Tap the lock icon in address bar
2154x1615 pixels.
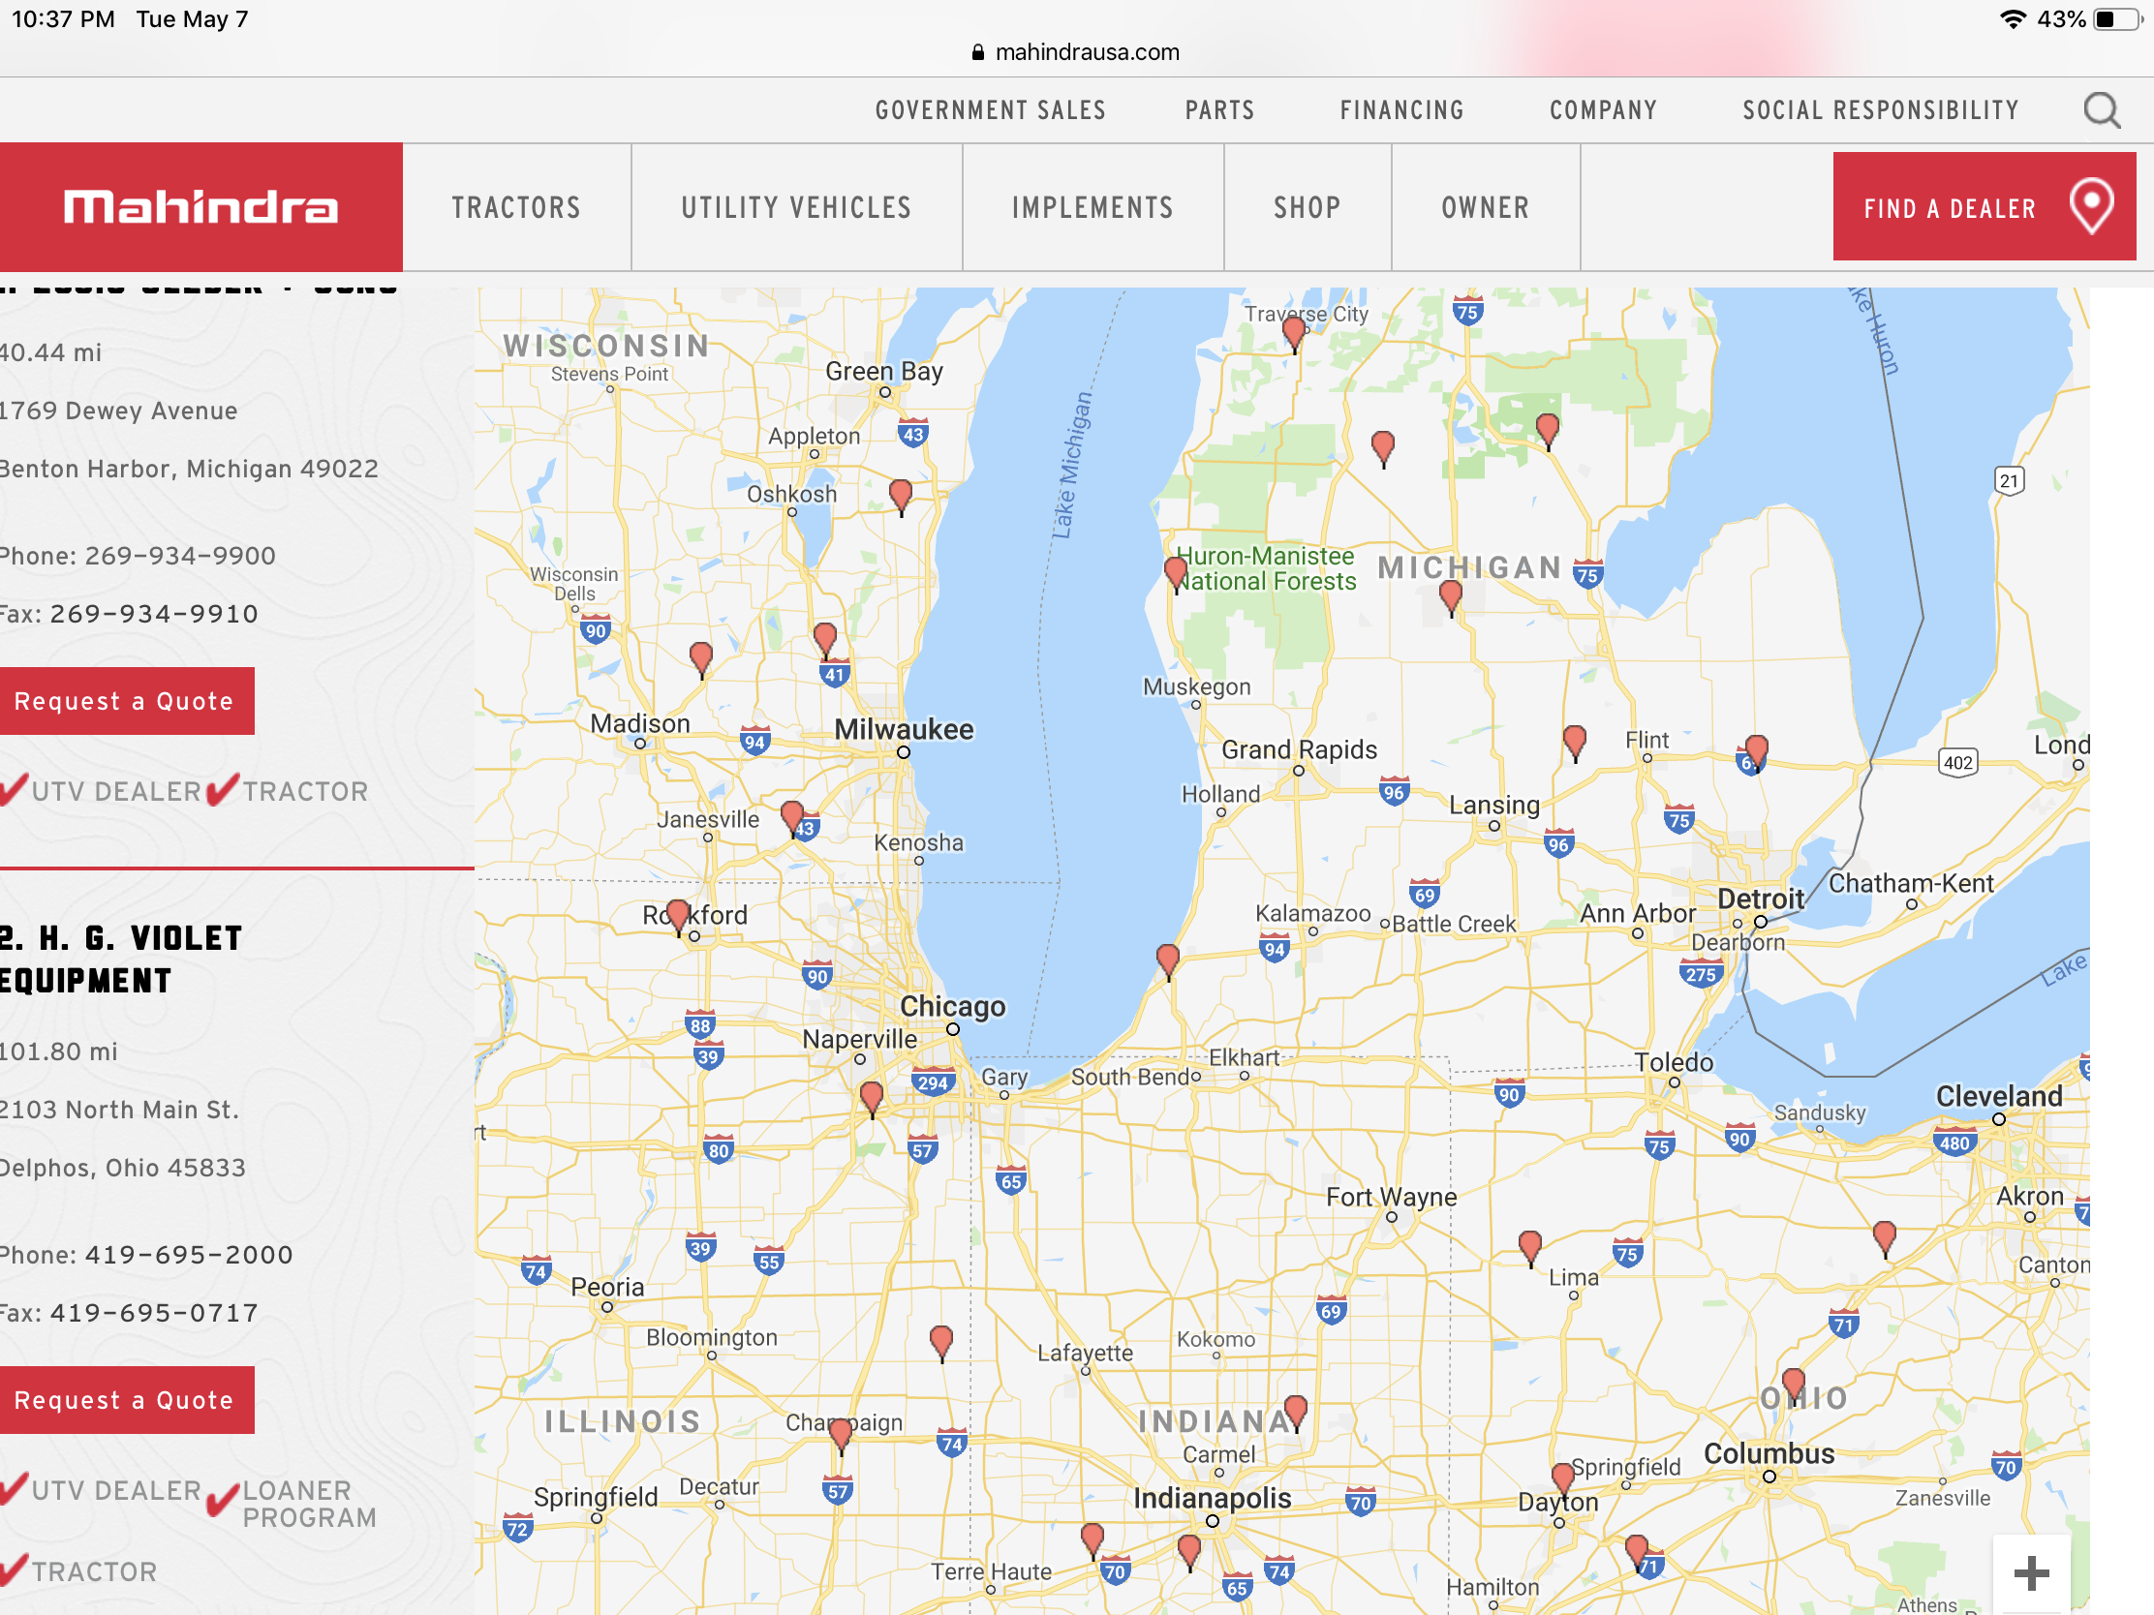tap(977, 52)
